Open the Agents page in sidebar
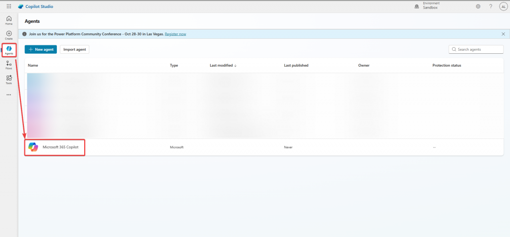Screen dimensions: 510x237 tap(9, 50)
